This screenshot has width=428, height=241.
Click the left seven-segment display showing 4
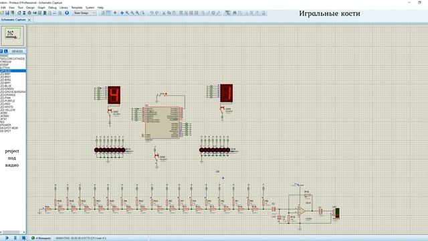pos(114,95)
